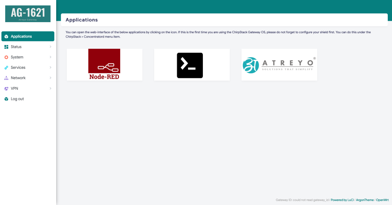Open the Services menu item
Viewport: 392px width, 205px height.
(28, 68)
